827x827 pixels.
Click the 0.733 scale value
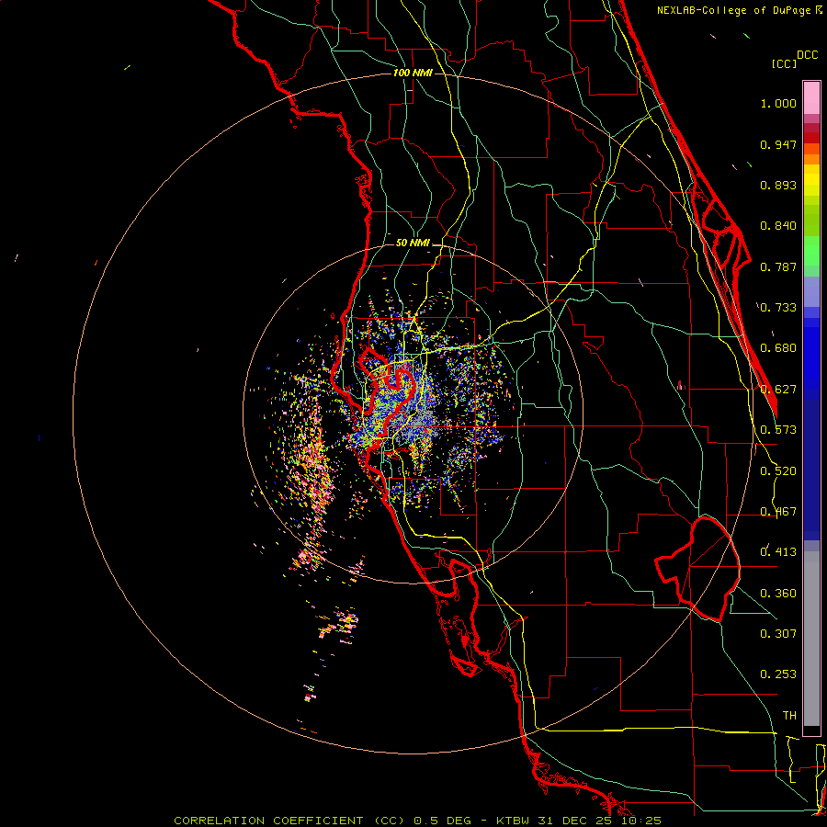(x=778, y=308)
